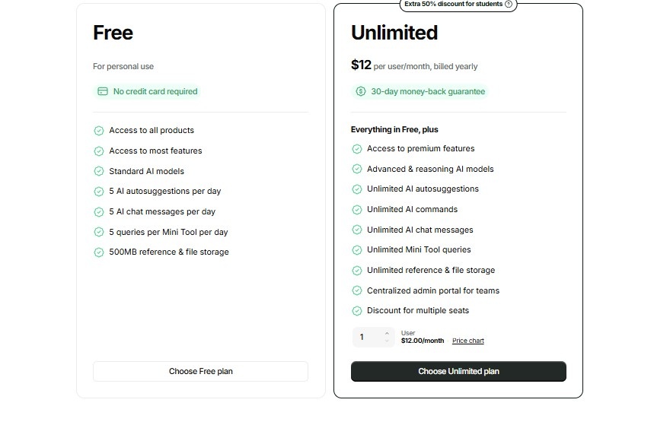Click checkmark beside Access to all products
This screenshot has height=425, width=670.
pos(99,131)
